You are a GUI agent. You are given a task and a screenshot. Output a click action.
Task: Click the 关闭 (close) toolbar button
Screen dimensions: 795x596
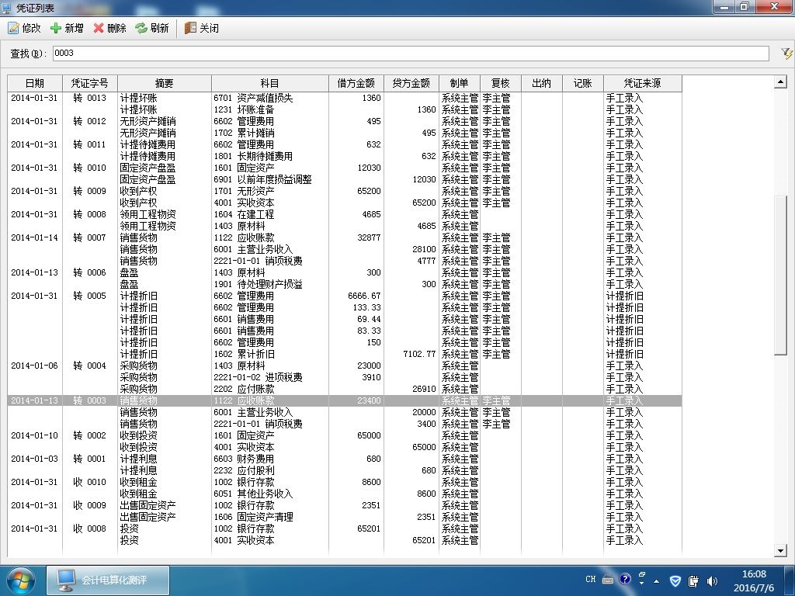pyautogui.click(x=202, y=28)
